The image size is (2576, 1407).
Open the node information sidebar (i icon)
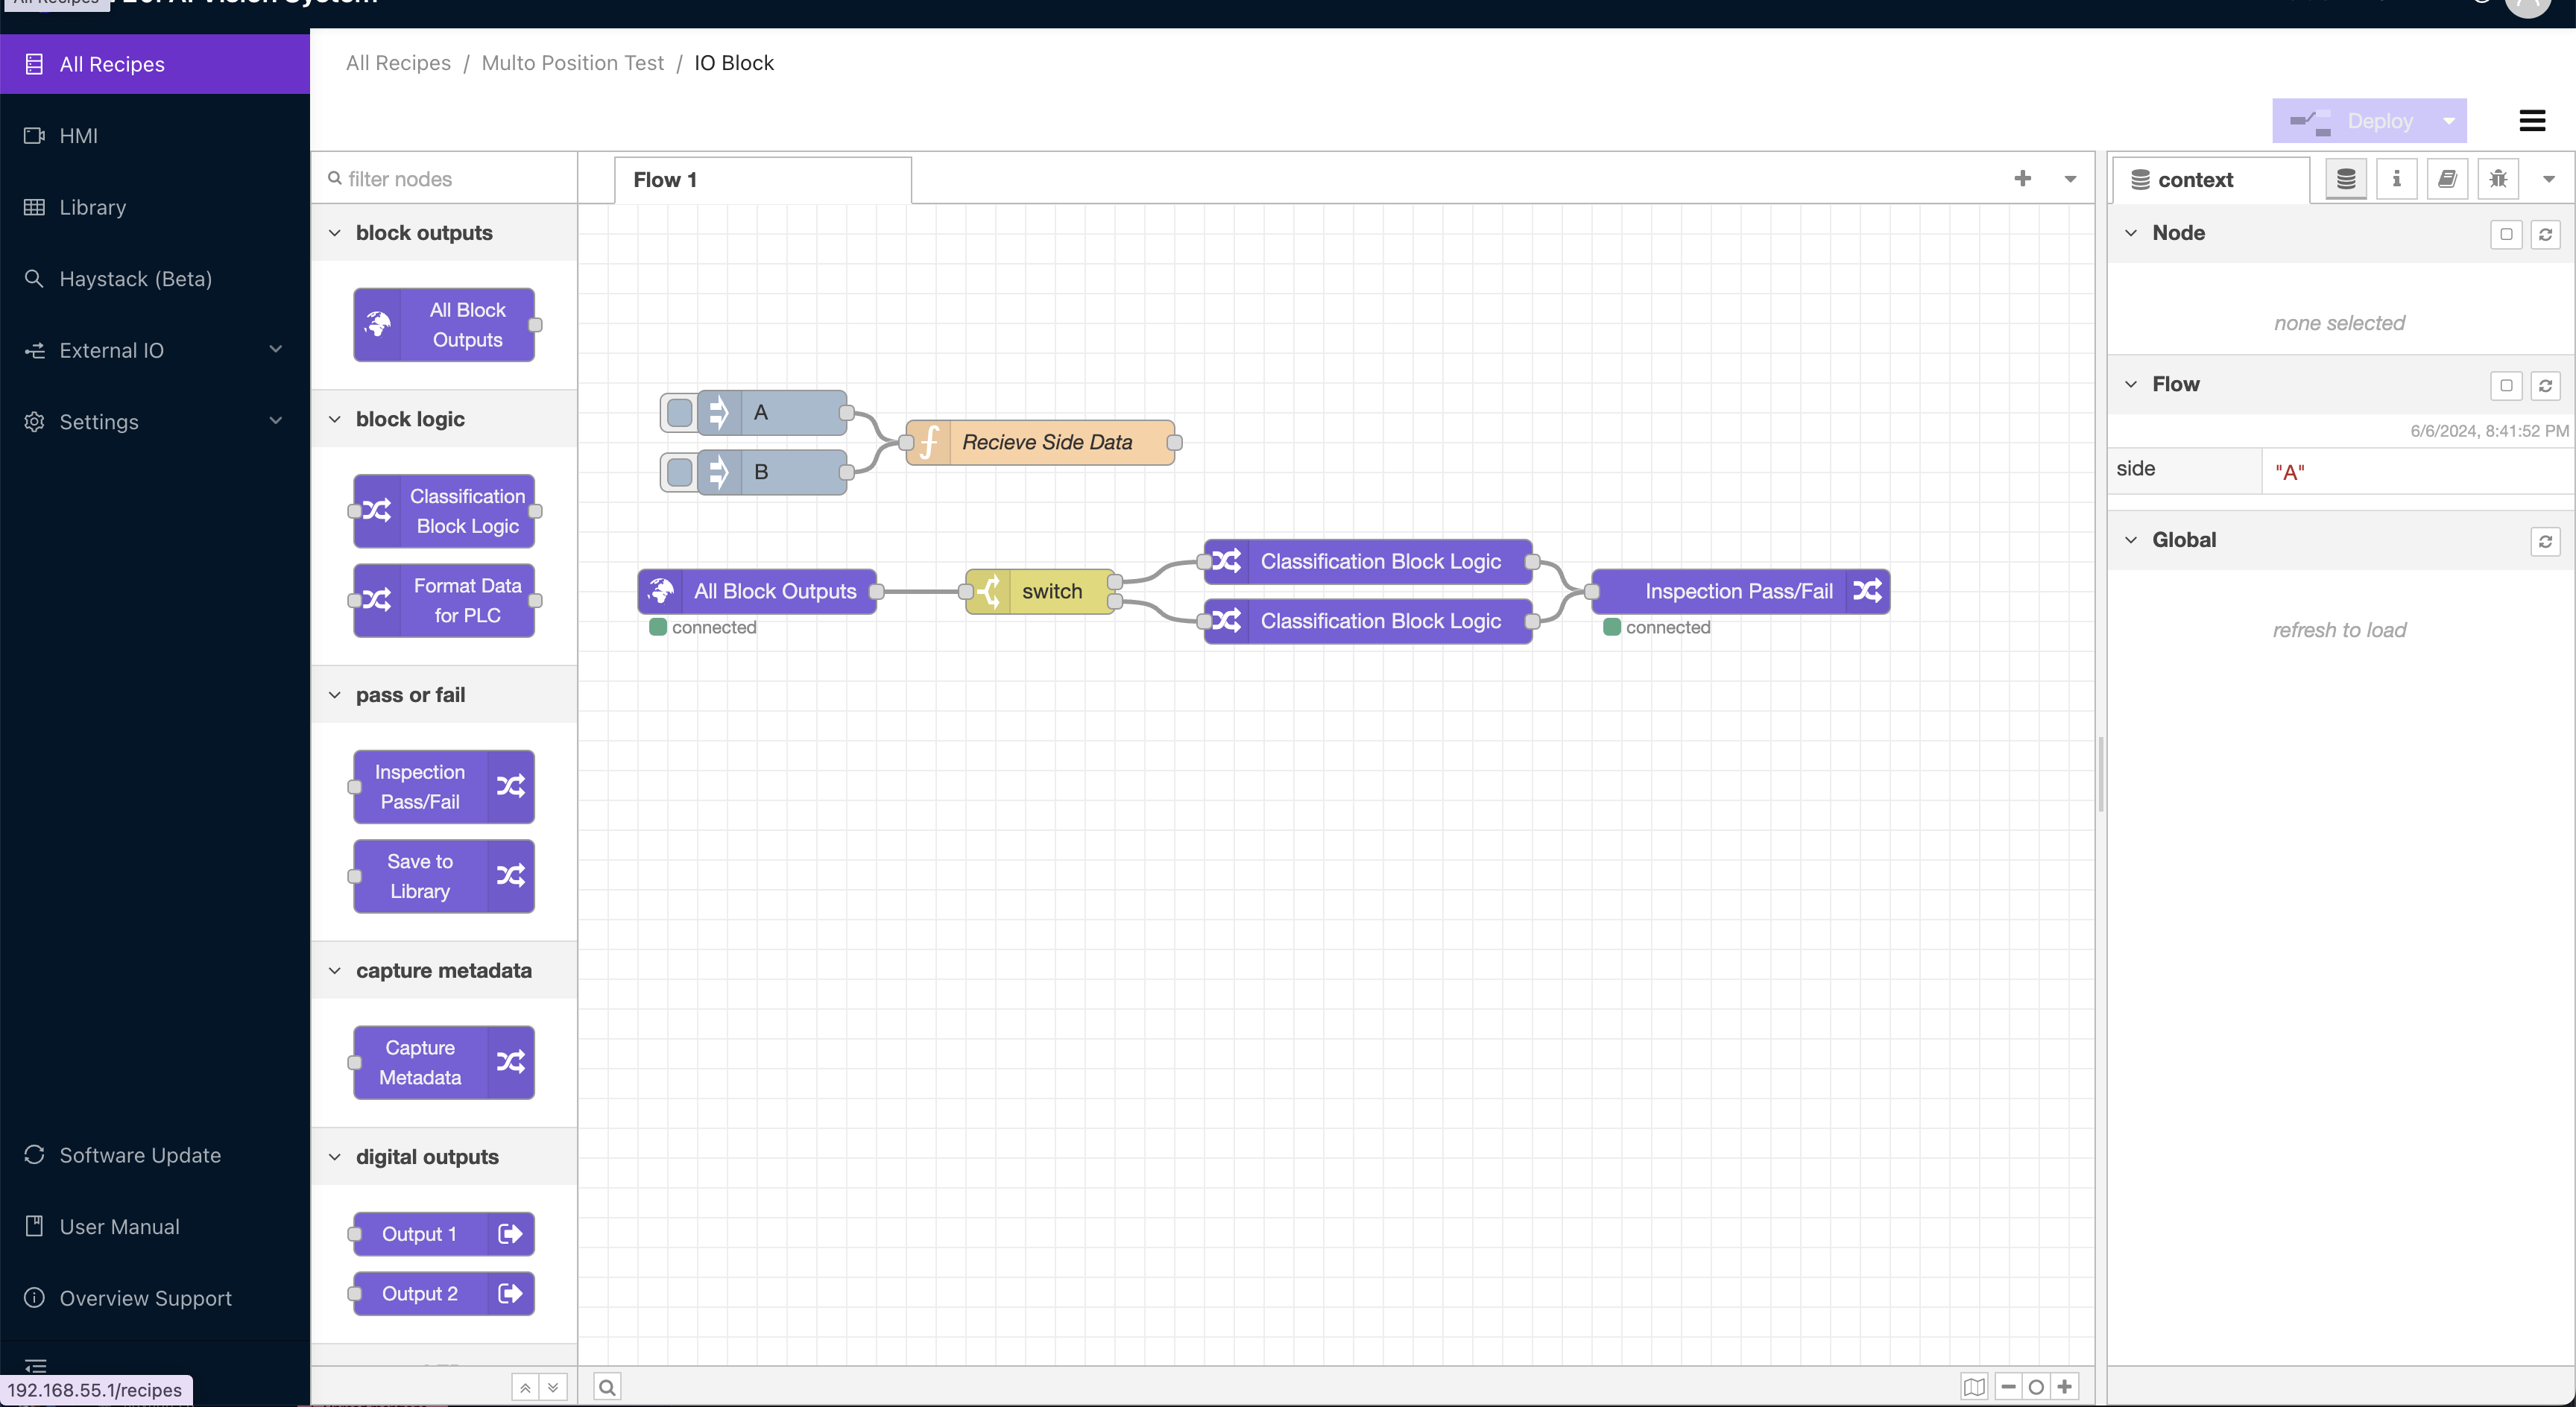pos(2396,179)
